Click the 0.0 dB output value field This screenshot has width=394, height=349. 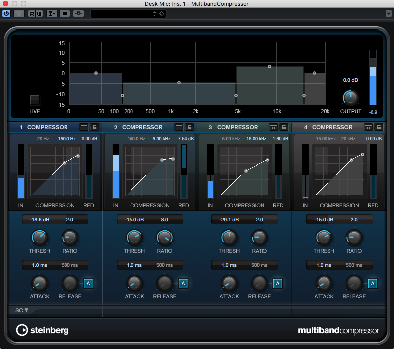point(350,80)
